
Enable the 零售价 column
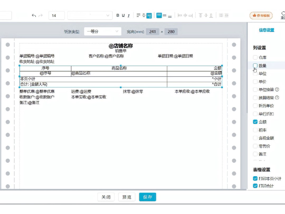[x=255, y=146]
